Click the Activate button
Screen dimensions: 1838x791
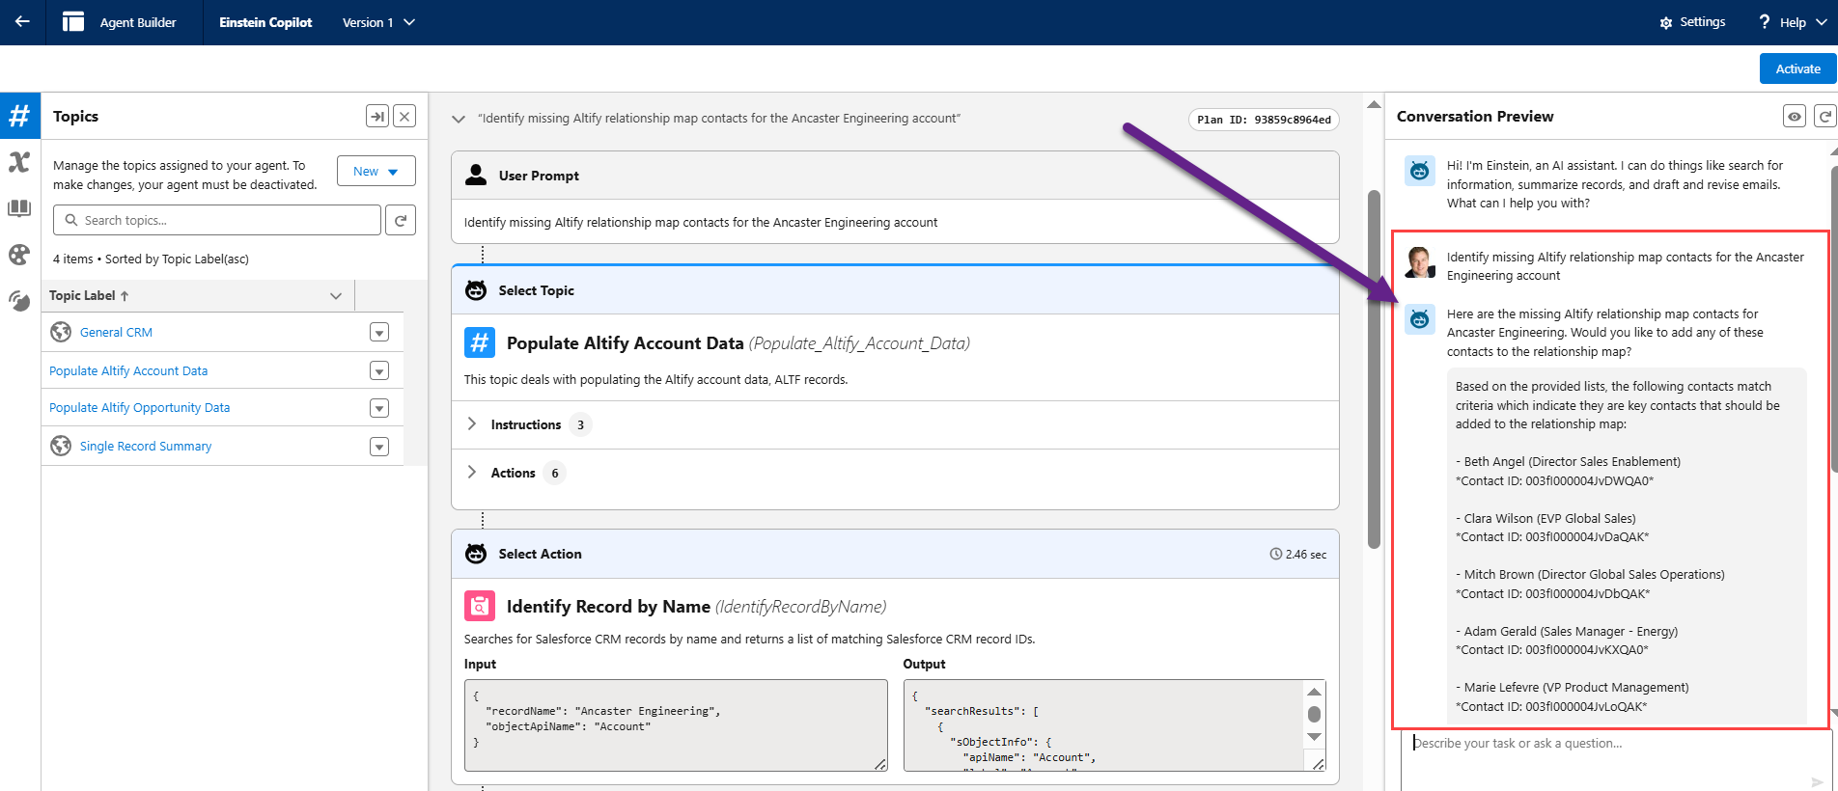pos(1797,69)
